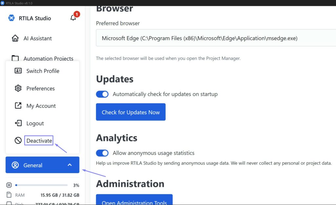The width and height of the screenshot is (336, 205).
Task: Click the Switch Profile card icon
Action: 18,71
